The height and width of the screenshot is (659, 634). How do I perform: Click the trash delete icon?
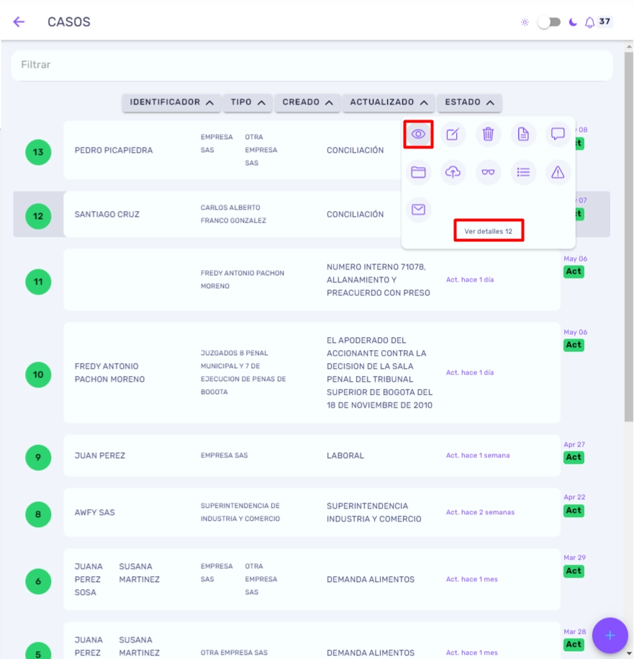(x=488, y=135)
